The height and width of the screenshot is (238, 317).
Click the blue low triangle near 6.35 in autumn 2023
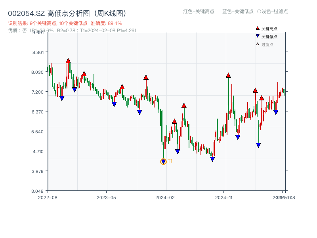point(139,112)
